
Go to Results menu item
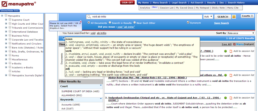(211, 3)
